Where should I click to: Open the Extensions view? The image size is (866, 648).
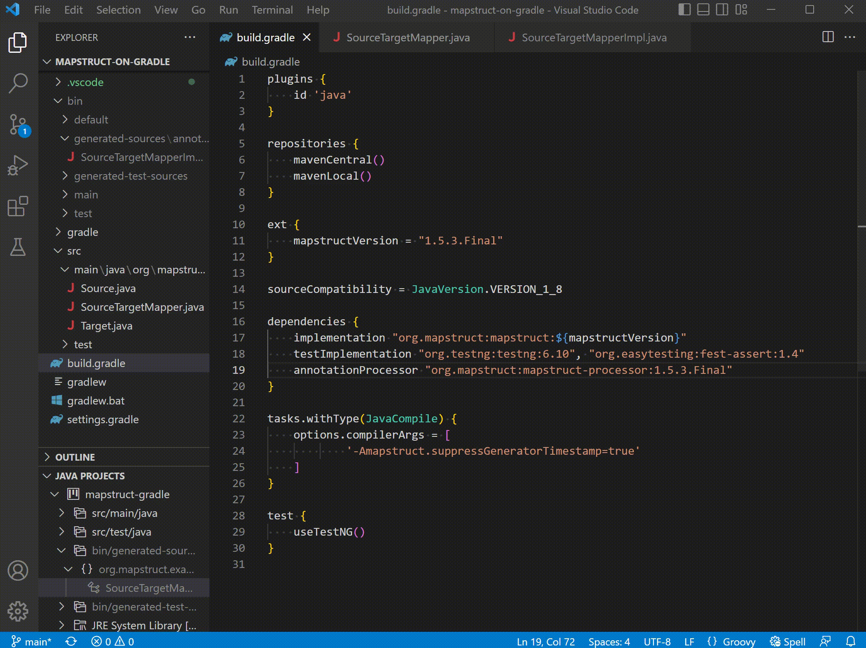[x=18, y=206]
